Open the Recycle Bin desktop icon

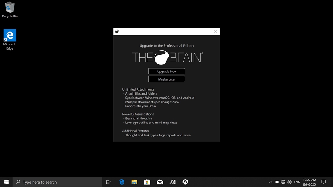click(x=10, y=10)
